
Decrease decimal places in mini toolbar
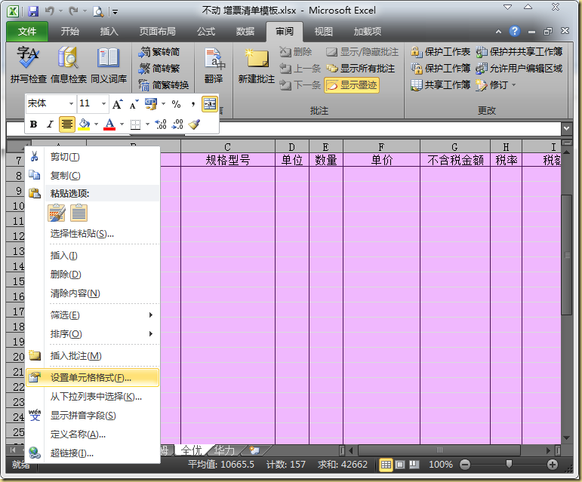click(177, 124)
